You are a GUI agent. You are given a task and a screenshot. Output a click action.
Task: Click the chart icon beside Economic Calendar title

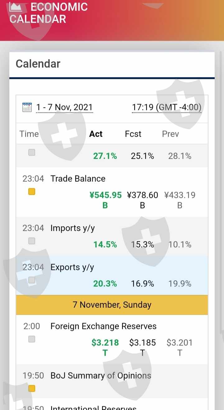[16, 7]
